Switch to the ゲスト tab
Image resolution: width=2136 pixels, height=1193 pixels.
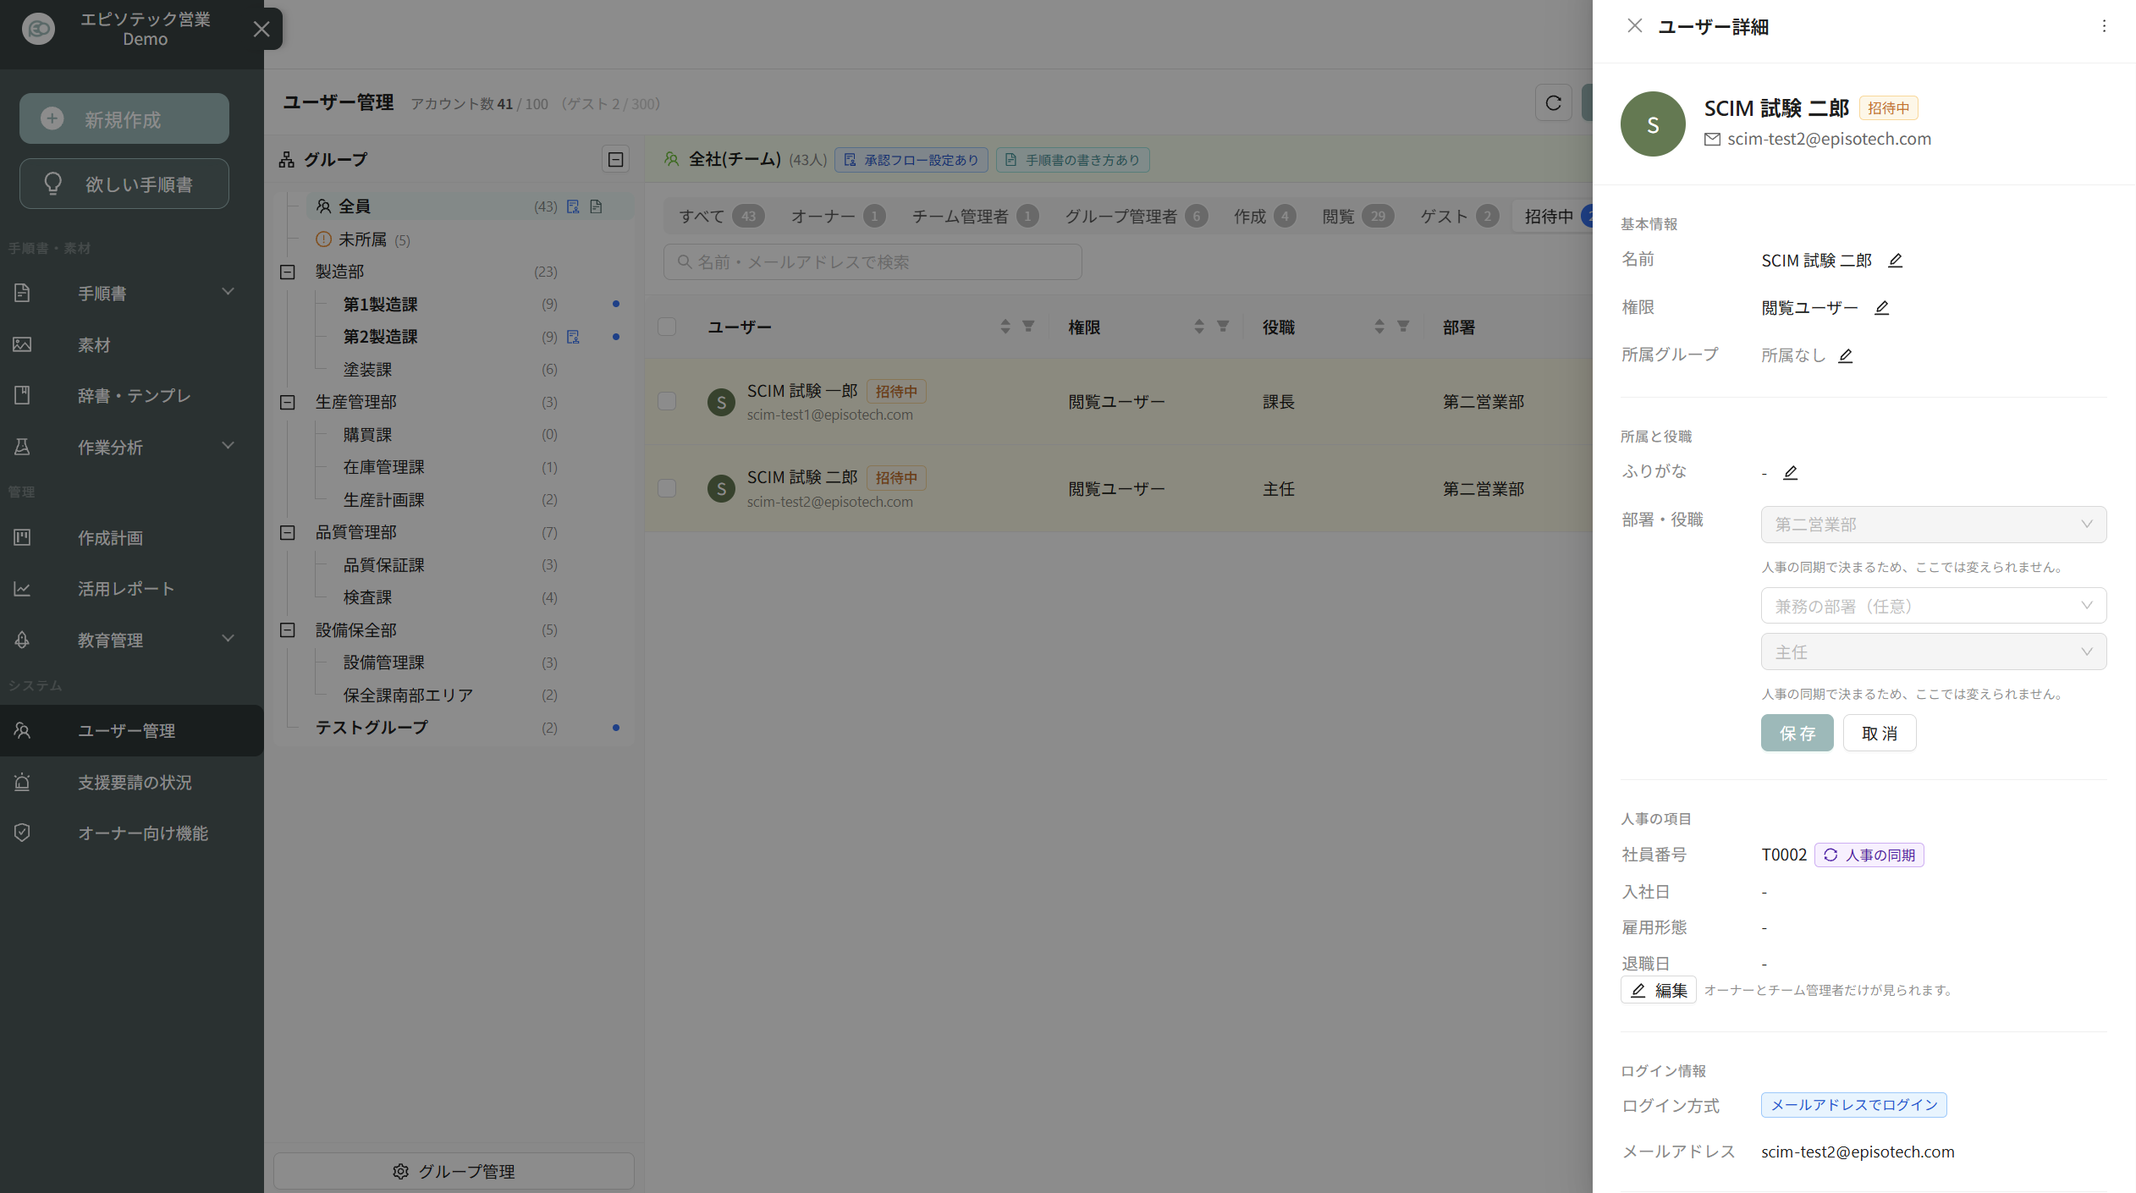[1459, 216]
